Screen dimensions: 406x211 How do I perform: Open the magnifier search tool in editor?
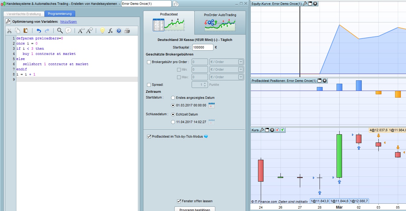pyautogui.click(x=60, y=31)
